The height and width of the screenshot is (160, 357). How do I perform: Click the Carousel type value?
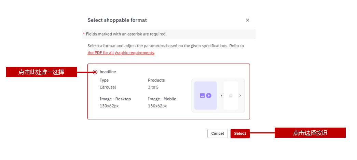[108, 87]
